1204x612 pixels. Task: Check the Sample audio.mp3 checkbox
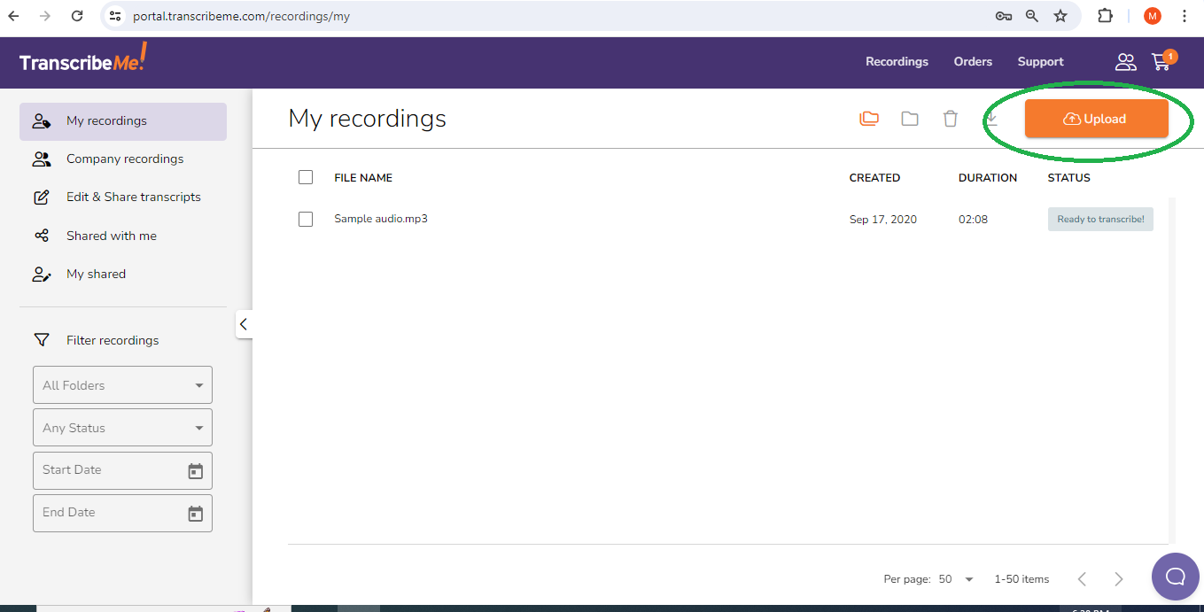306,219
